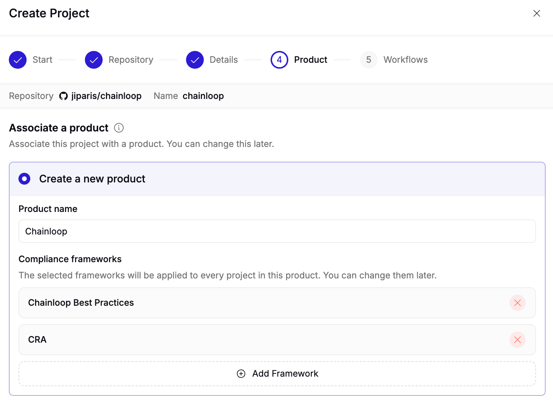Screen dimensions: 553x401
Task: Click the Repository step checkmark icon
Action: pos(94,60)
